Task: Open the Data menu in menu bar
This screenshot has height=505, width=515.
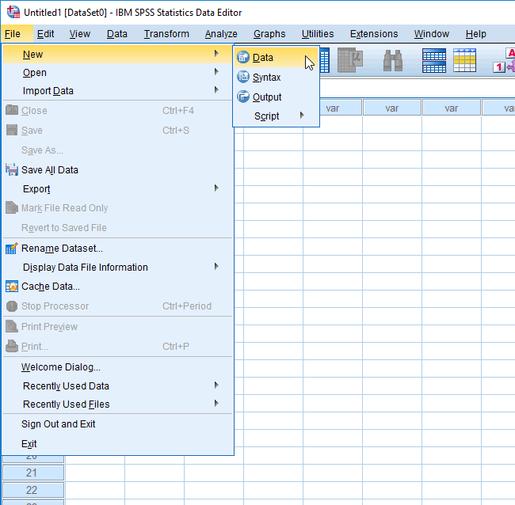Action: coord(117,34)
